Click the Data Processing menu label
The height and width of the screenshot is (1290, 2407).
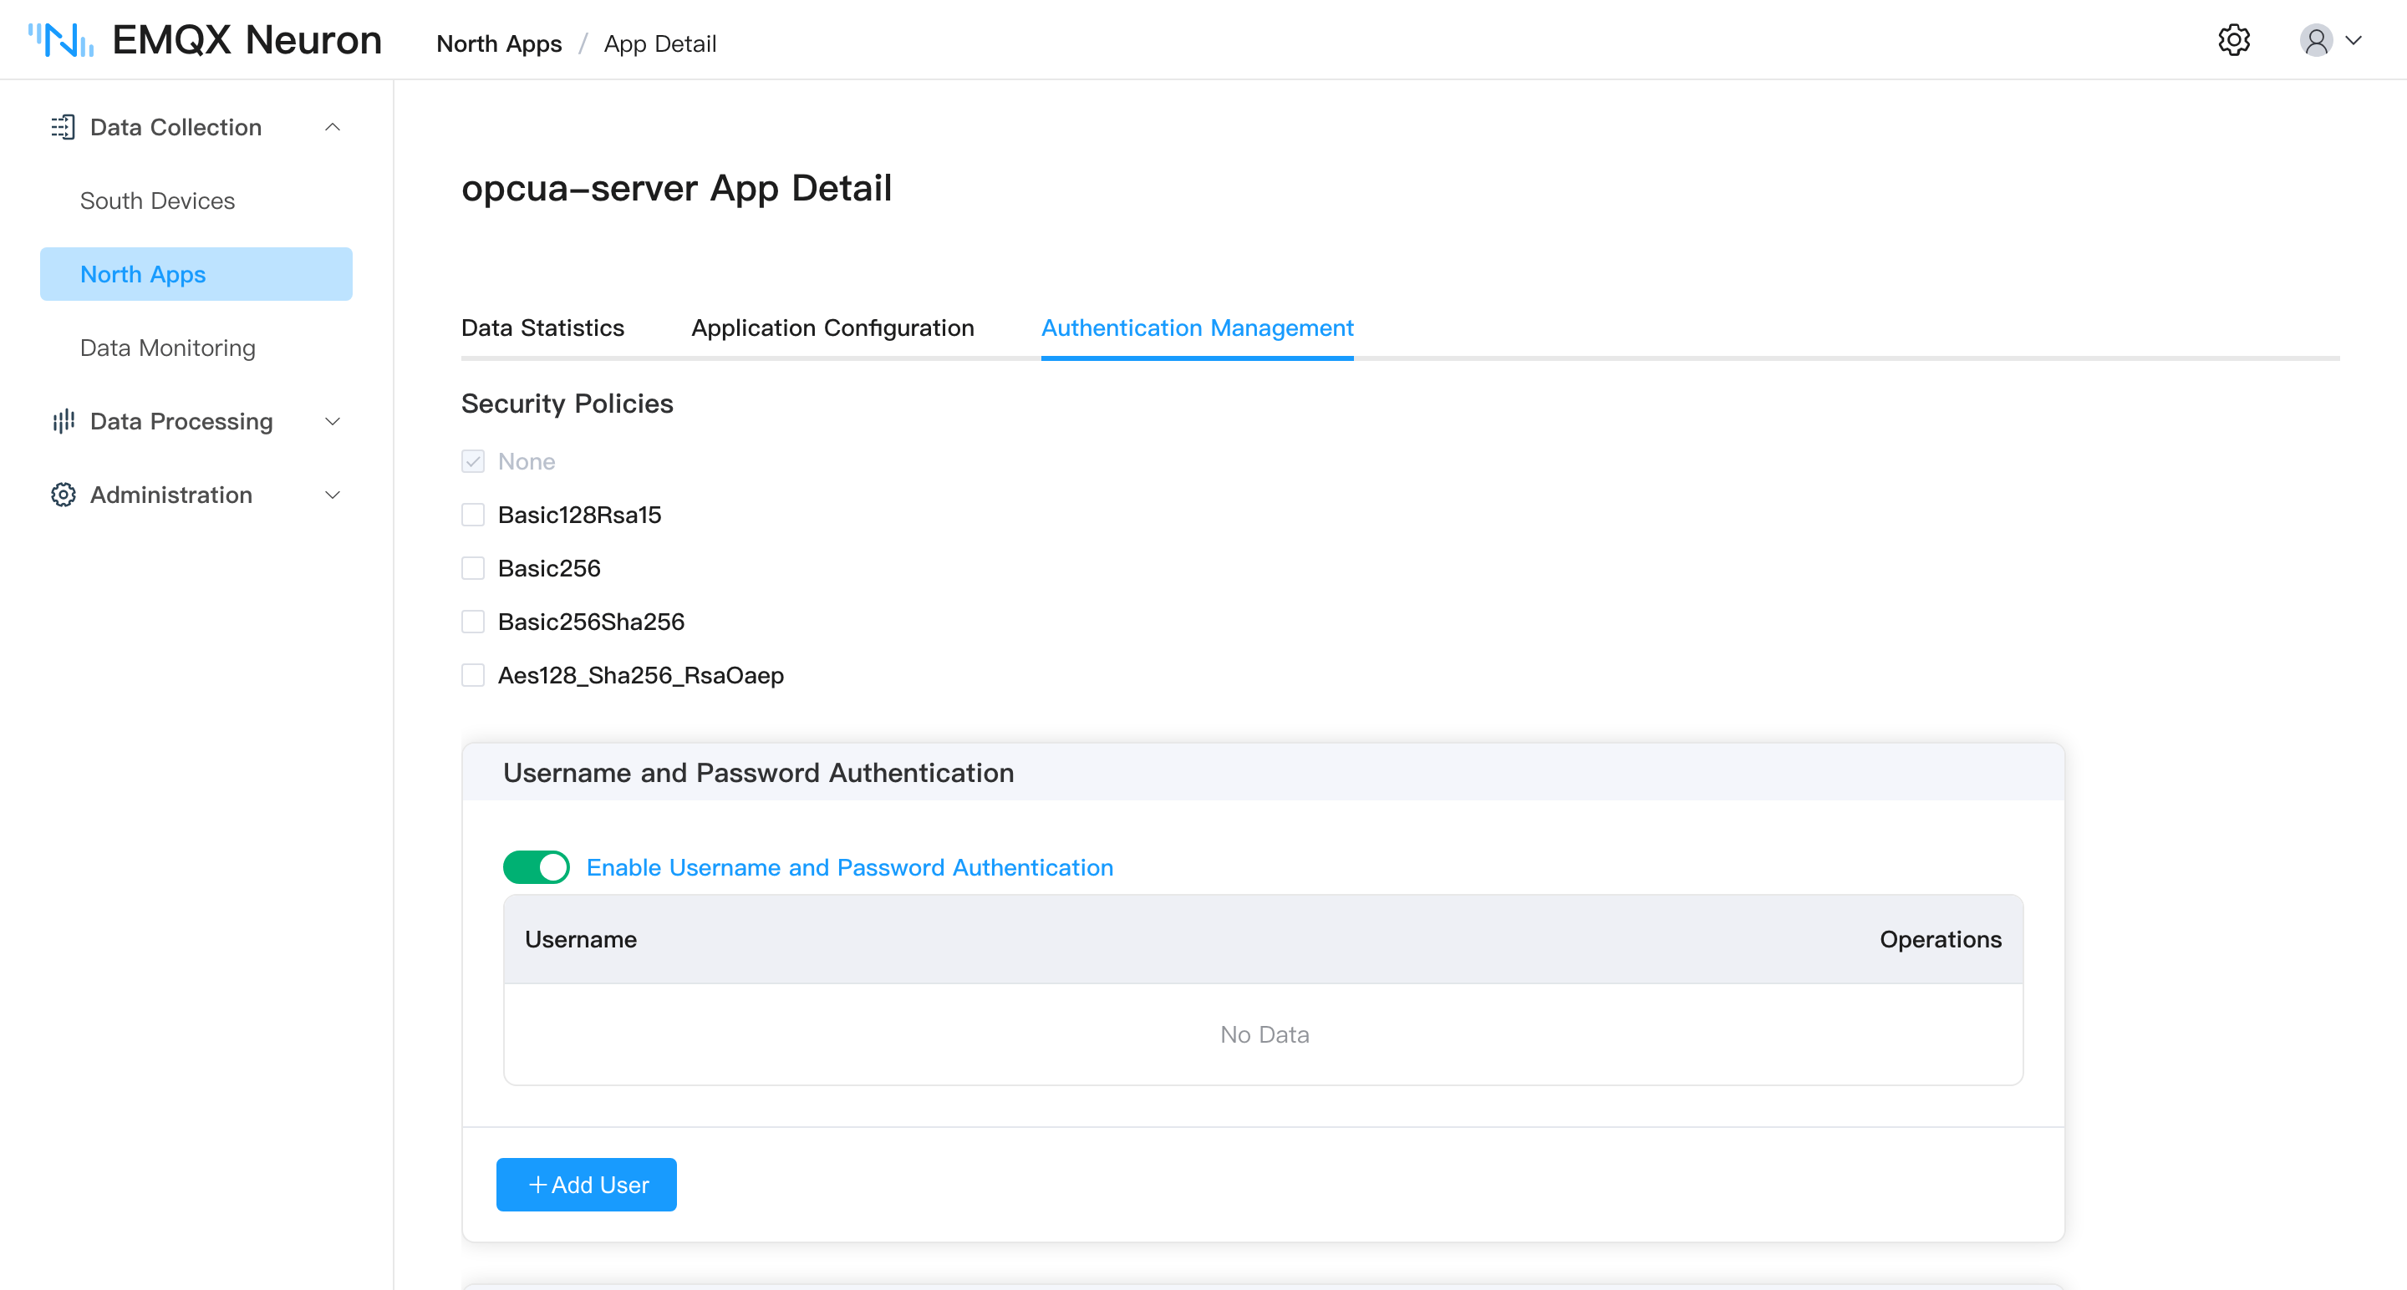[181, 421]
